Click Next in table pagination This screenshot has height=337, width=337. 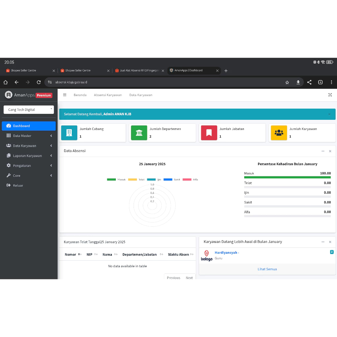pos(189,277)
